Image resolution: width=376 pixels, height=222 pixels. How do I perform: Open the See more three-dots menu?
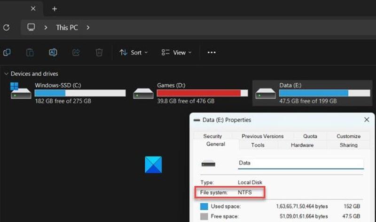tap(211, 52)
